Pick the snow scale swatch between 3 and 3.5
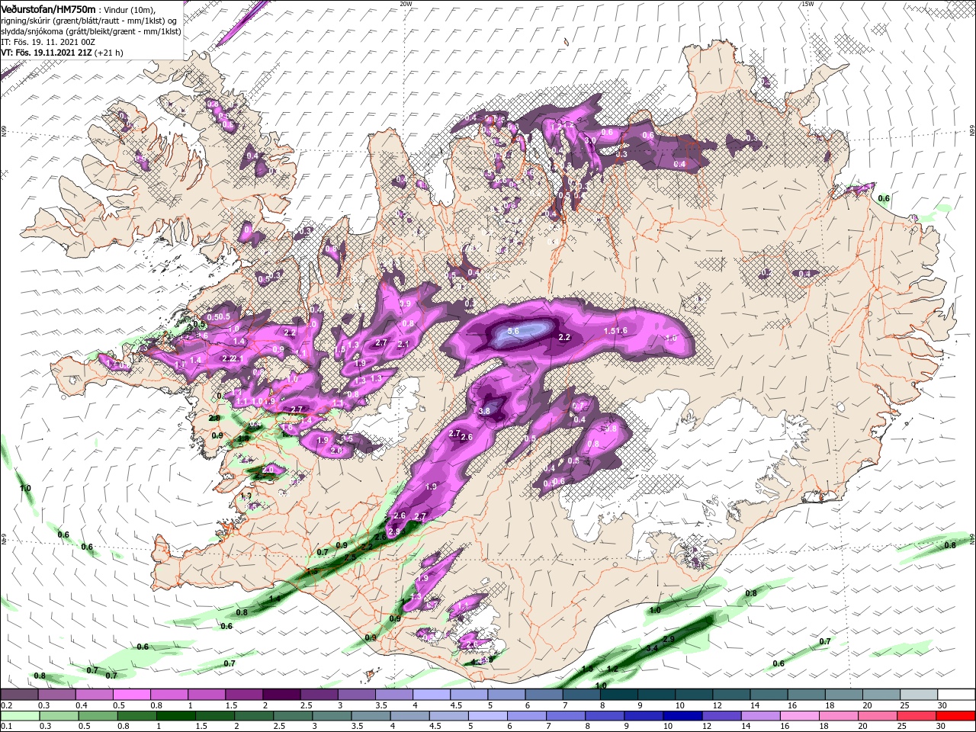This screenshot has width=976, height=732. pyautogui.click(x=356, y=695)
